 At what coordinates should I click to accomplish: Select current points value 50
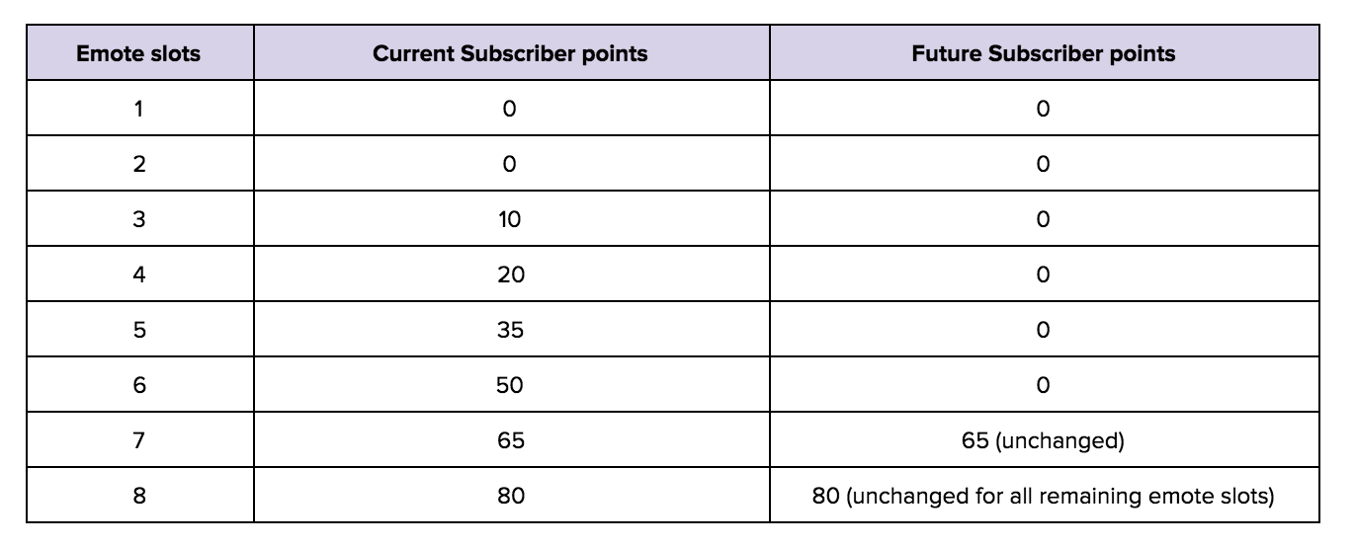[x=510, y=385]
